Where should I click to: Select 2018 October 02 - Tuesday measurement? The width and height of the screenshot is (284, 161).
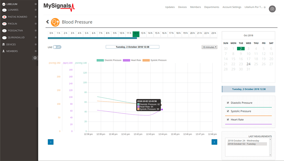click(247, 144)
